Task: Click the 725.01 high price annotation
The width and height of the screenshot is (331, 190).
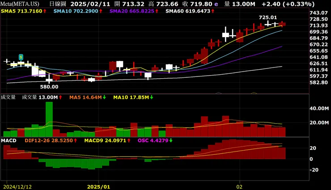Action: (267, 17)
